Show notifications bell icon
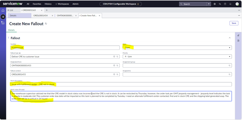 230,4
